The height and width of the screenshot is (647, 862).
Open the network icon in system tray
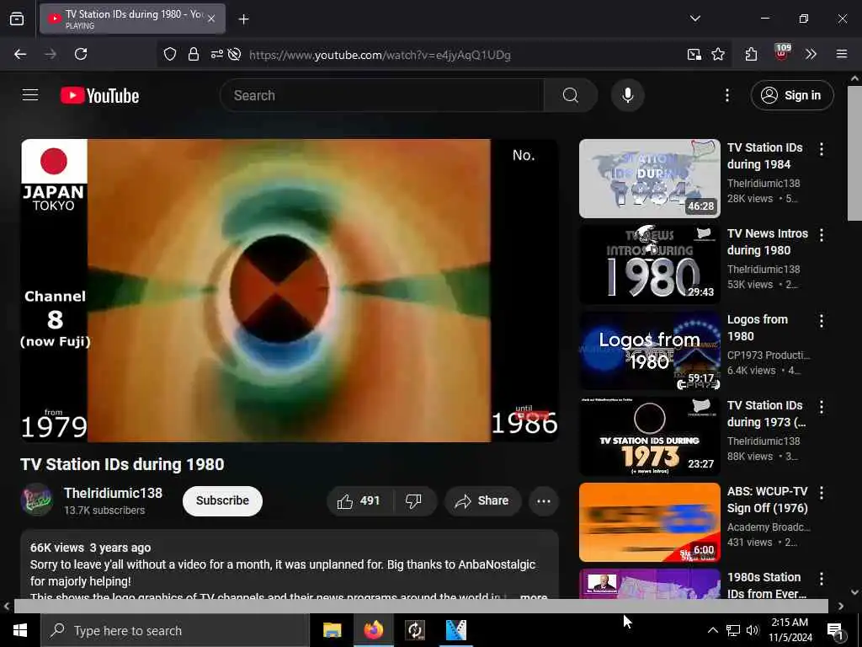733,630
